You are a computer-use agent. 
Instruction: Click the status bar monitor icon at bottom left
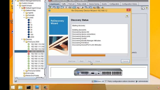point(16,81)
